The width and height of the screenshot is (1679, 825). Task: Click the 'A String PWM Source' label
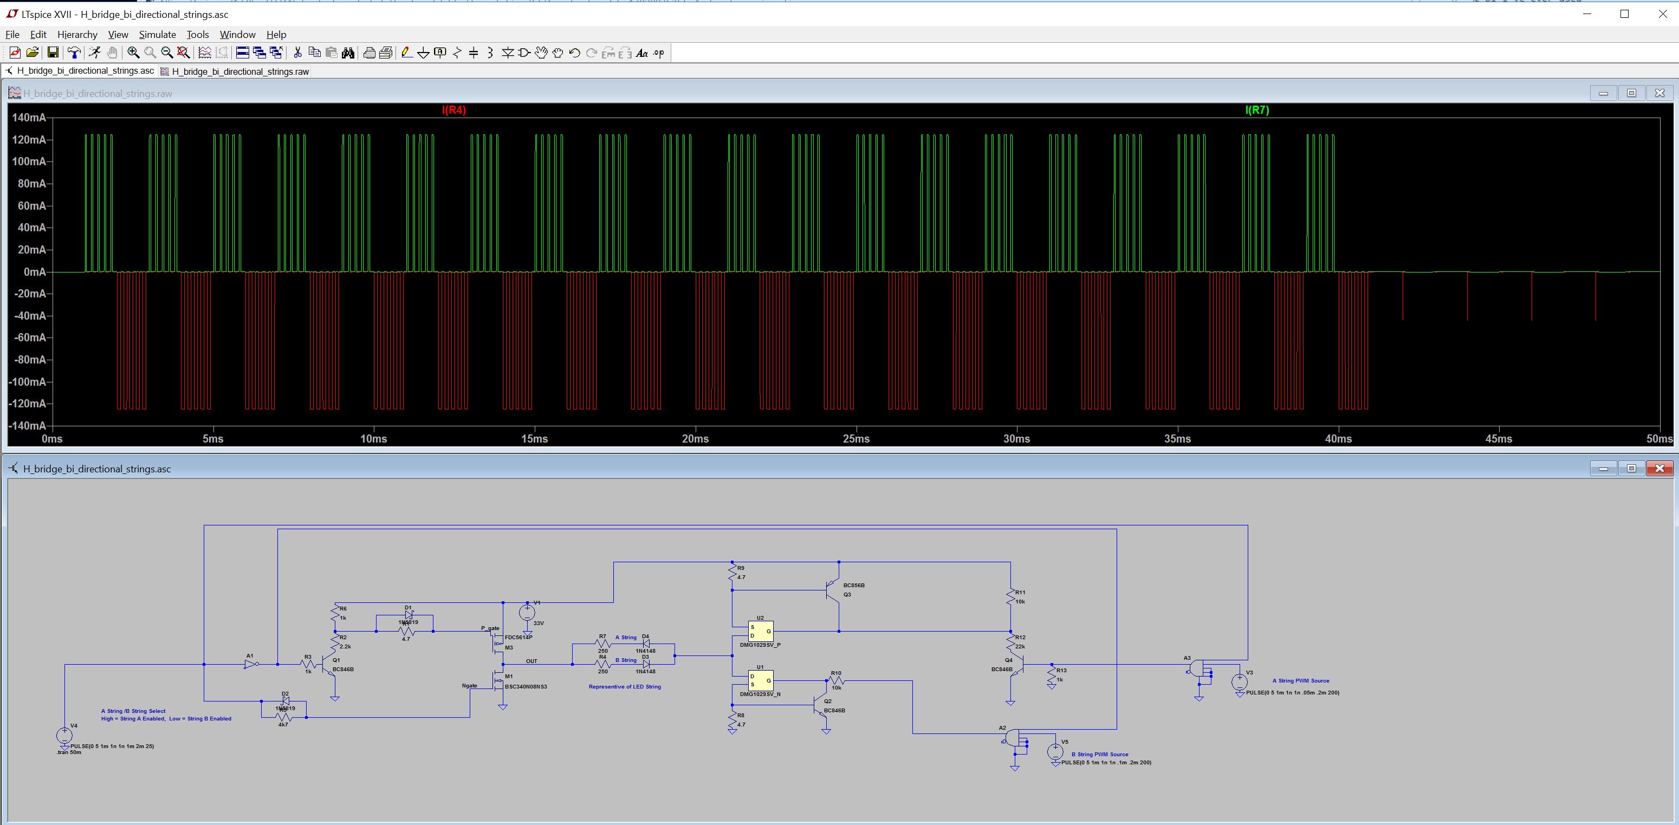pyautogui.click(x=1300, y=680)
